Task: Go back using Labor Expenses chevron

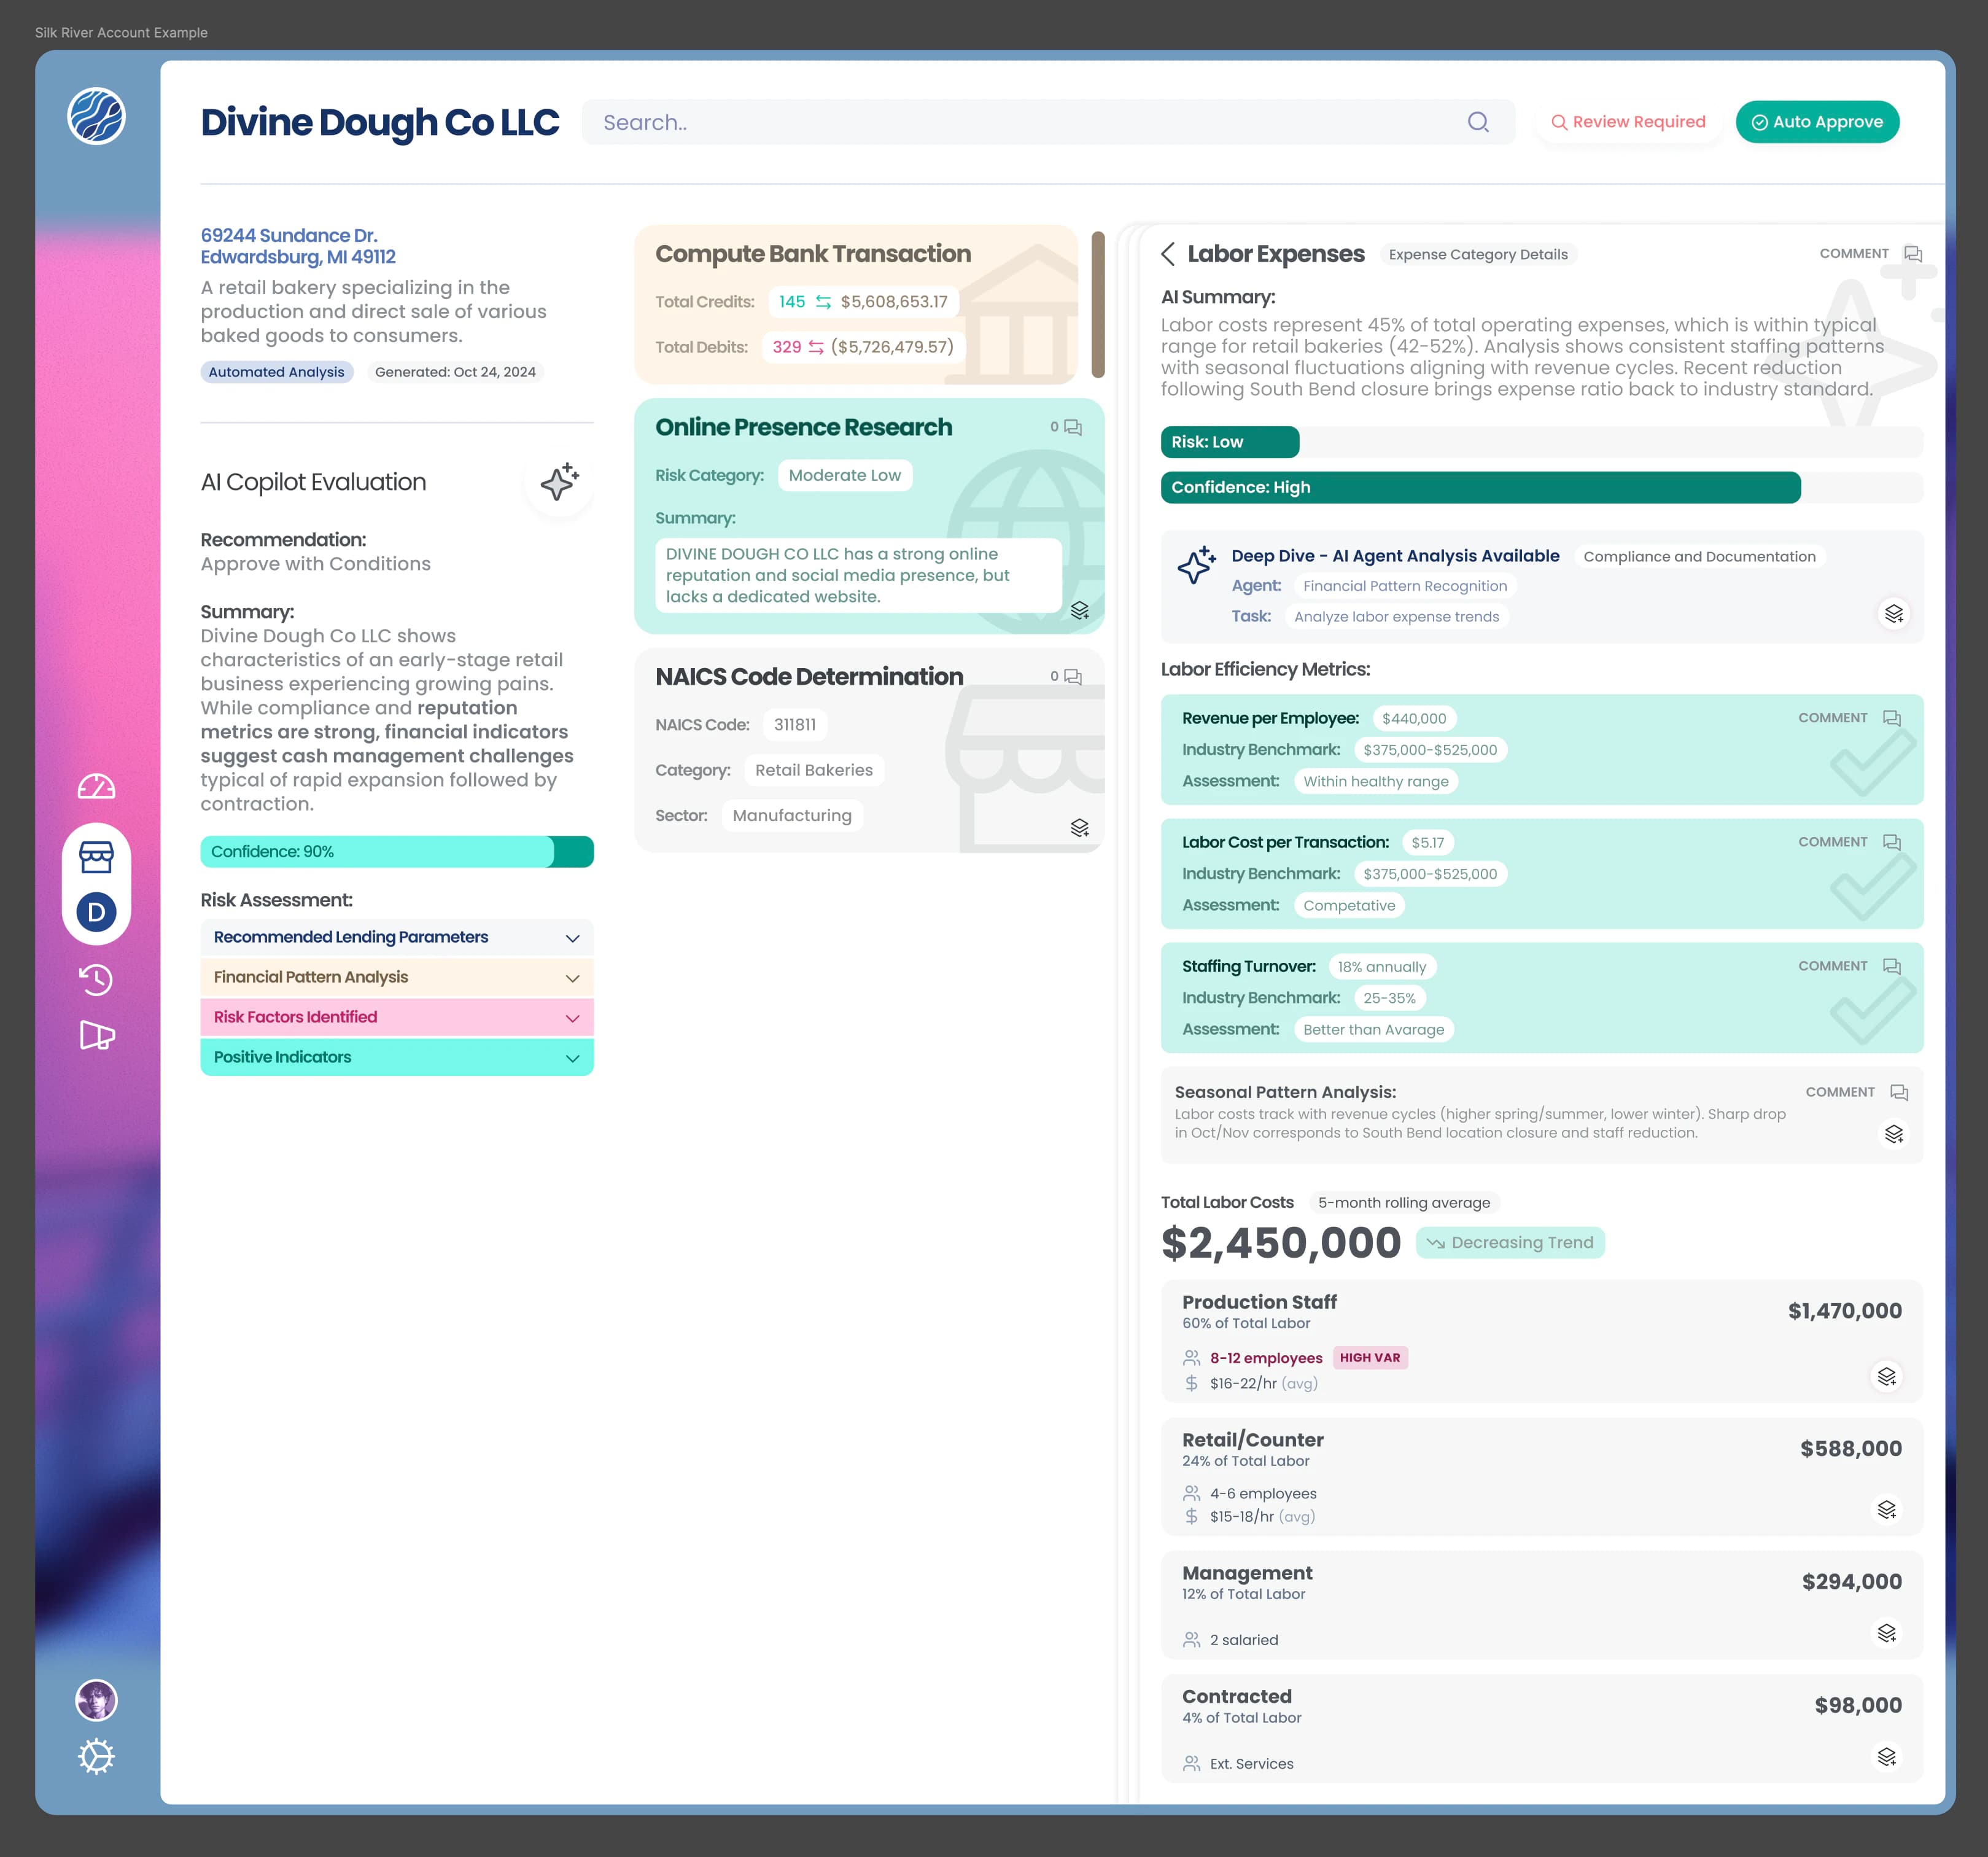Action: (1168, 254)
